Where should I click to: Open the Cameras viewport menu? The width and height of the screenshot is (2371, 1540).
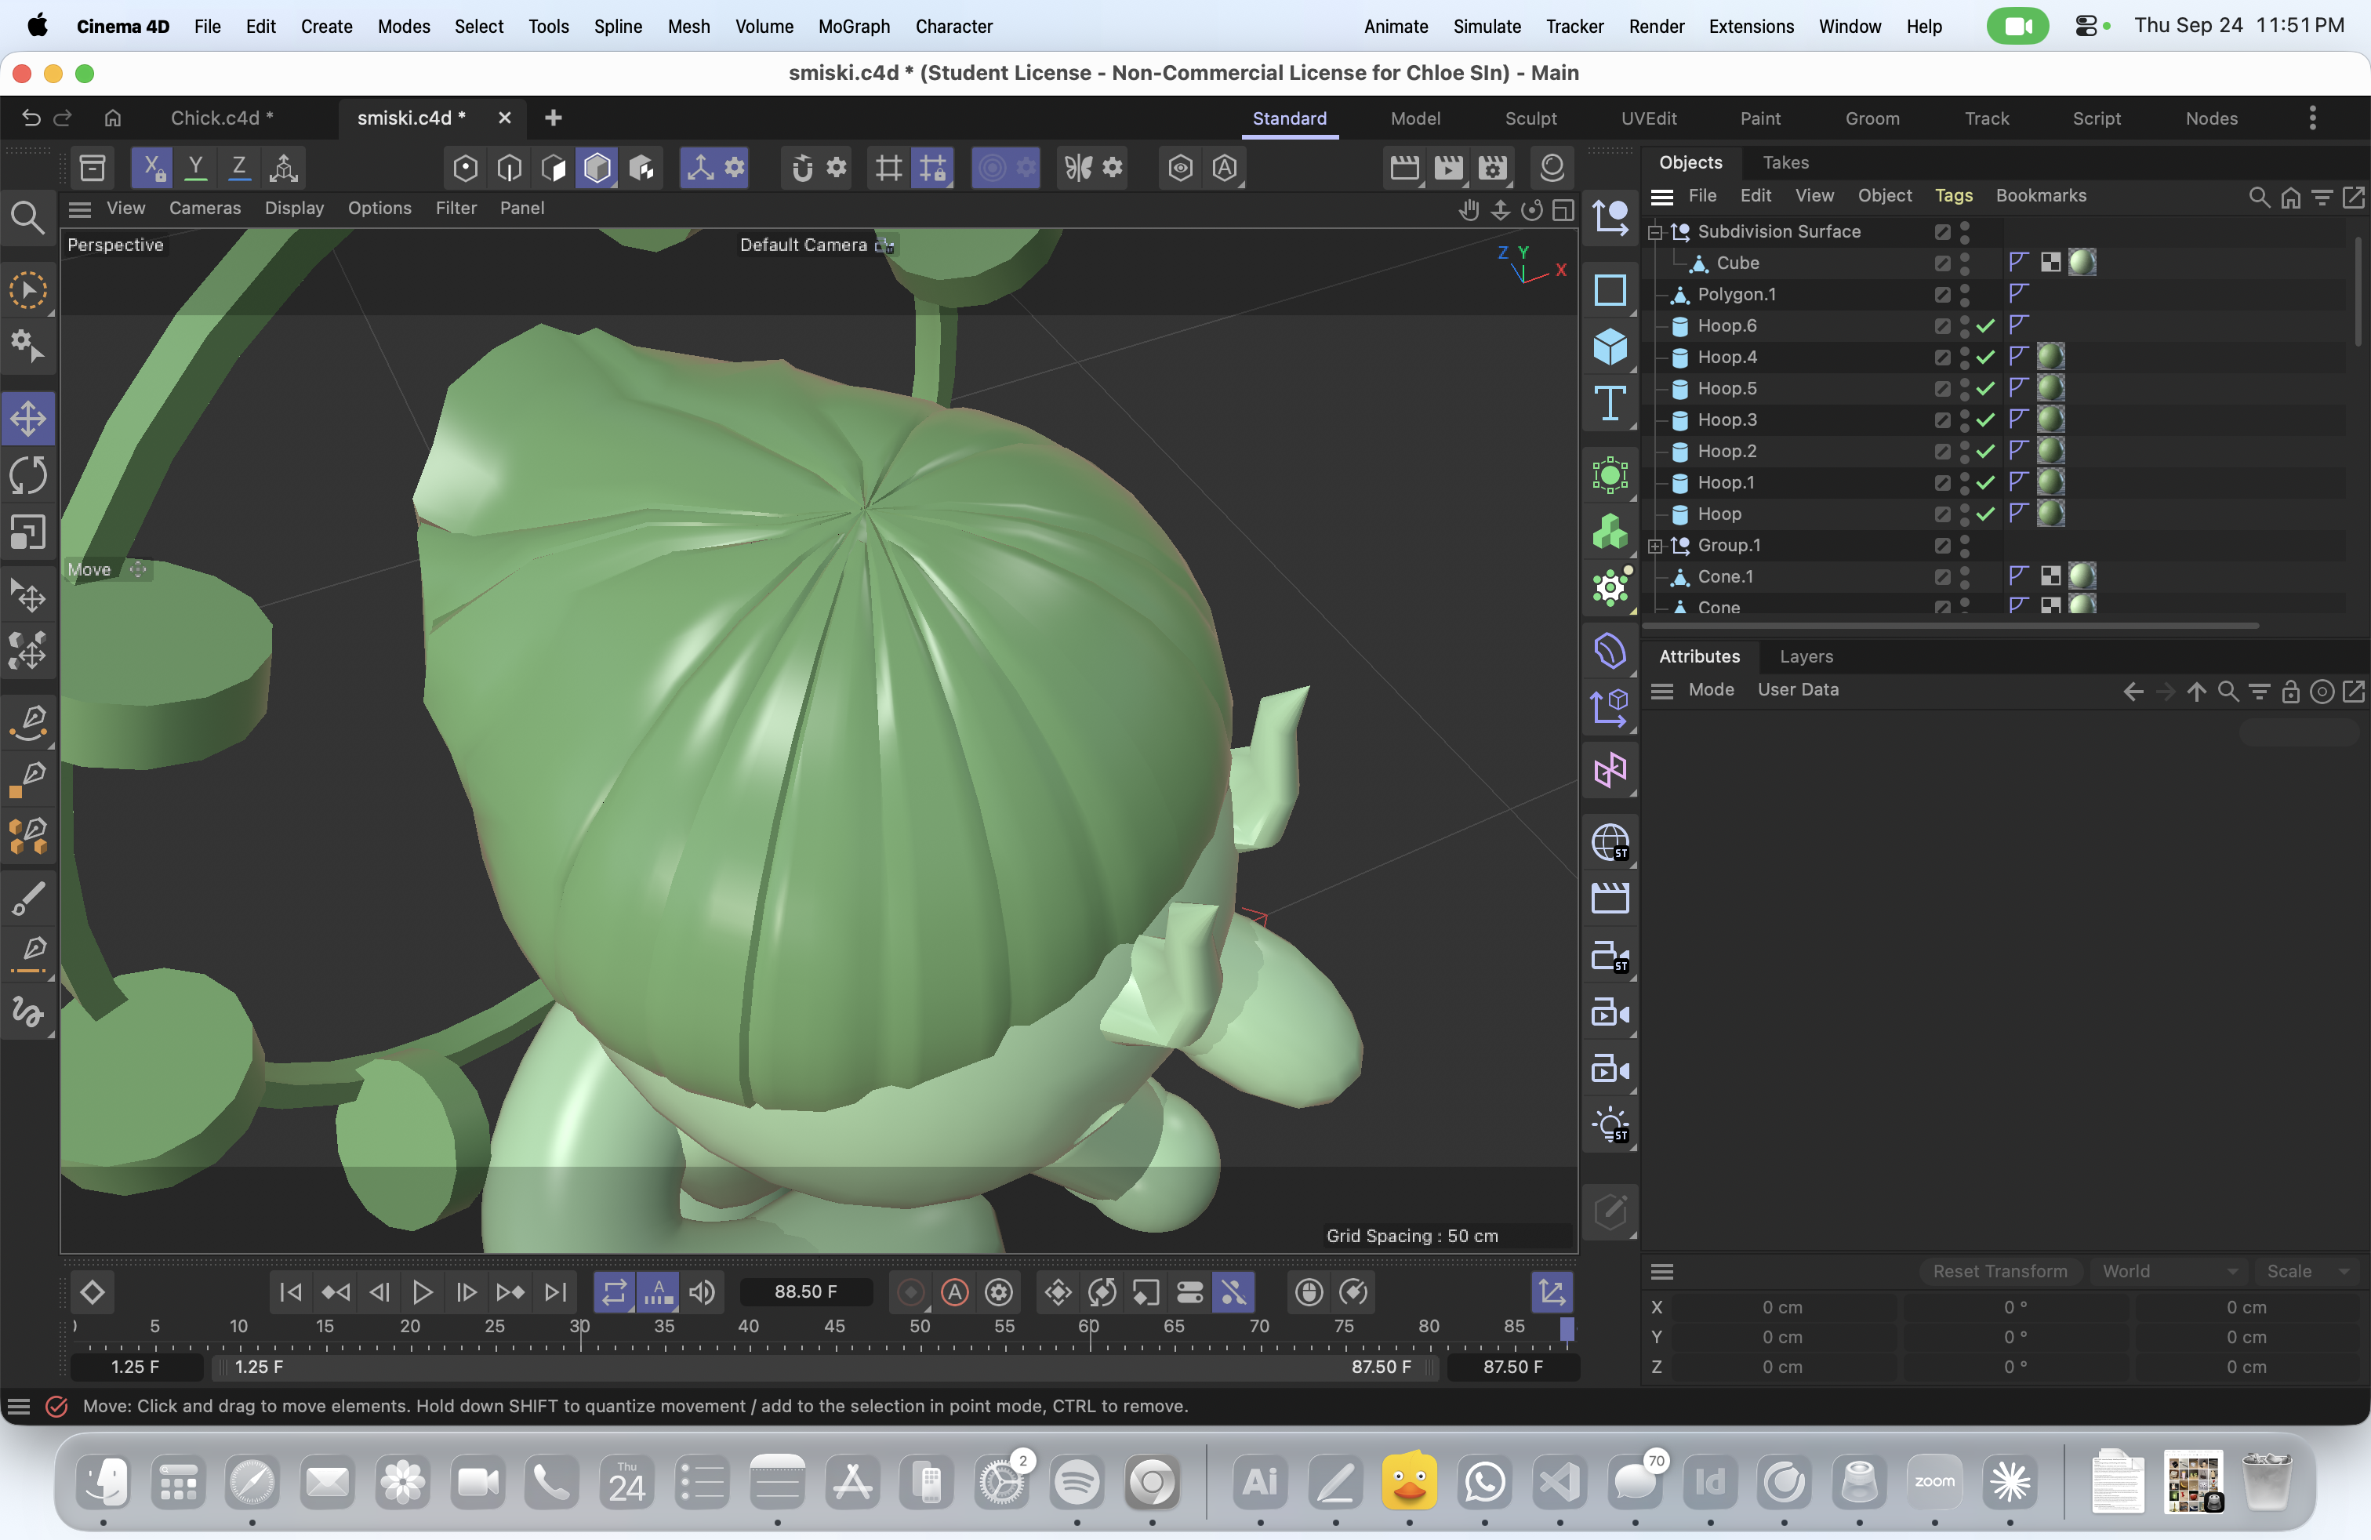coord(205,209)
